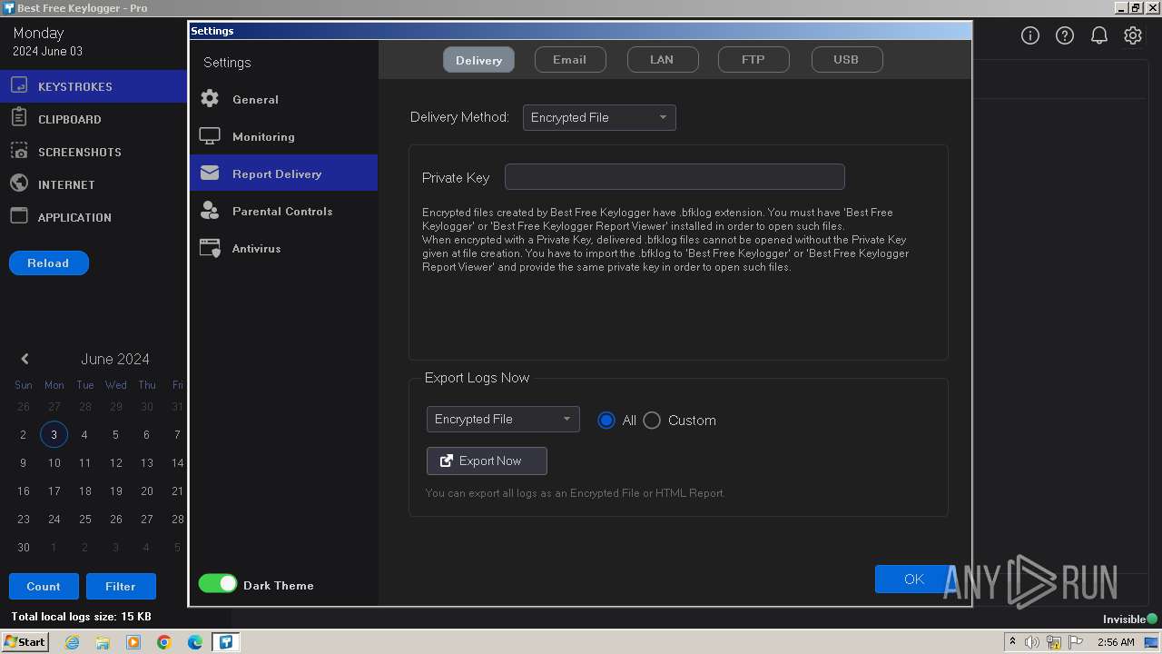The image size is (1162, 654).
Task: Switch to the Delivery tab
Action: [478, 60]
